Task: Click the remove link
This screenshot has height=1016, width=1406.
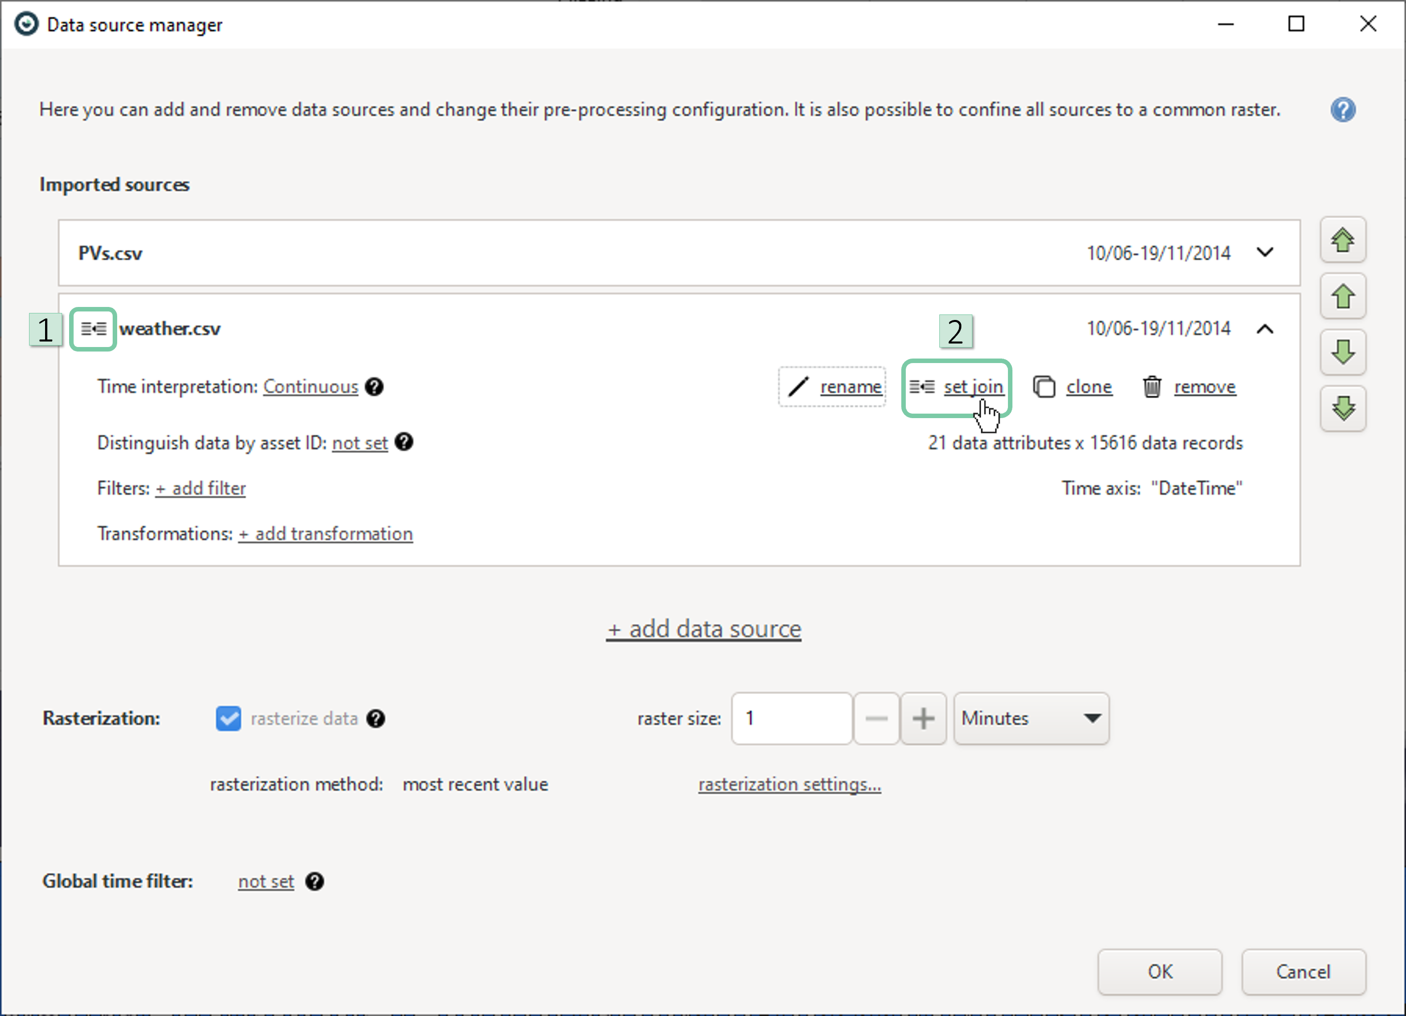Action: pyautogui.click(x=1205, y=387)
